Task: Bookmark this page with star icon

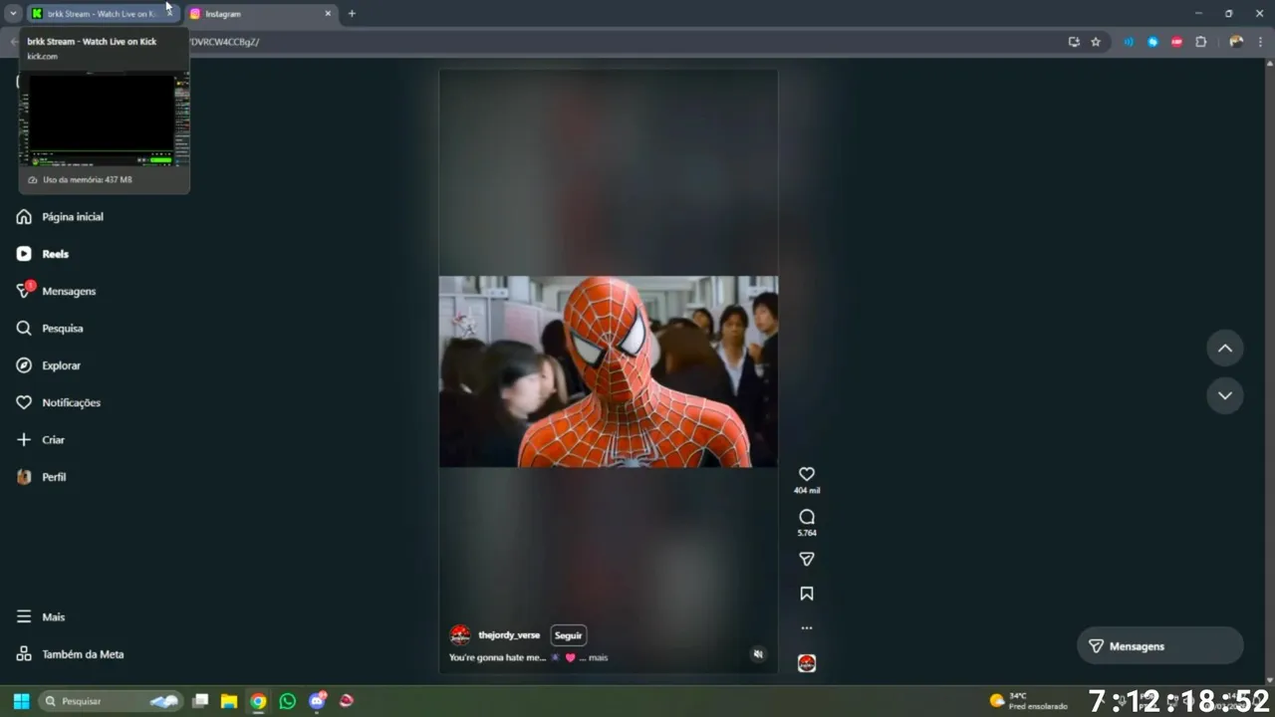Action: pyautogui.click(x=1096, y=42)
